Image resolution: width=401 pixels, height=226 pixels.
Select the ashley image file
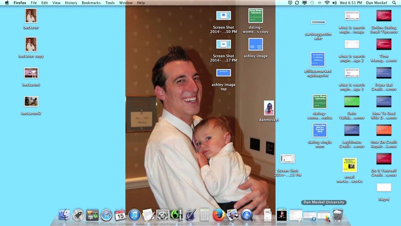tap(256, 44)
